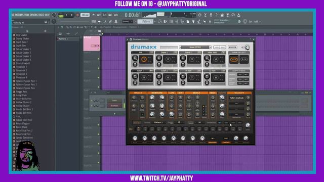Open the channel rack view icon
Screen dimensions: 324x182
click(171, 21)
